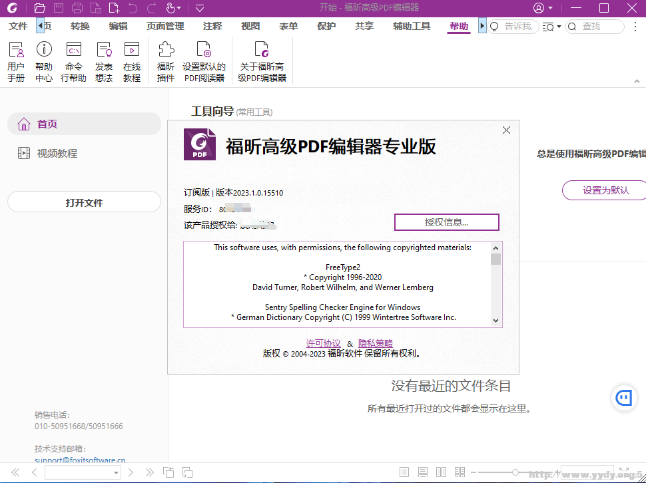Click the 授权信息... button
The height and width of the screenshot is (483, 646).
point(447,222)
